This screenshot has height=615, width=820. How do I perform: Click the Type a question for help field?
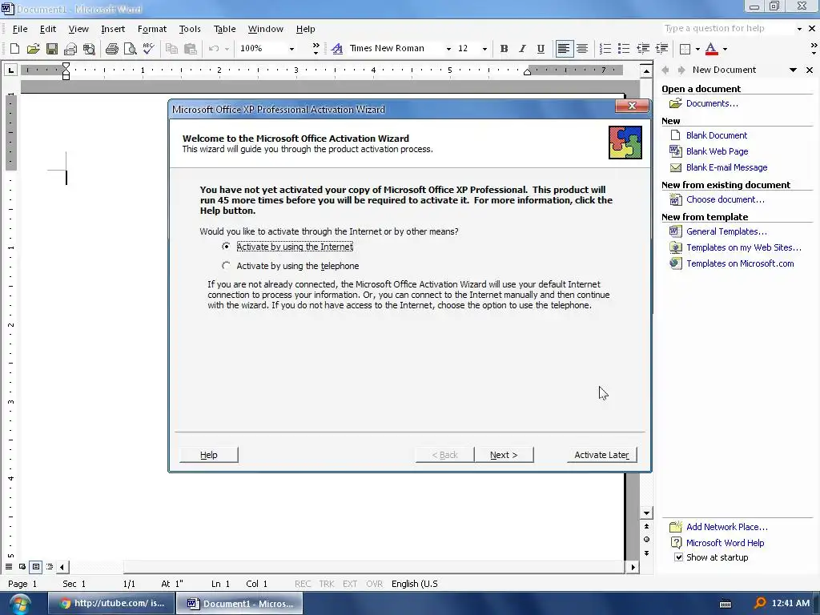click(x=727, y=28)
